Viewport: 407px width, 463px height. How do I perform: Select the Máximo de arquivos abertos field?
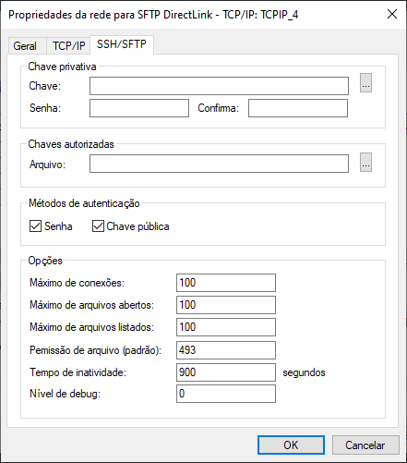[226, 305]
